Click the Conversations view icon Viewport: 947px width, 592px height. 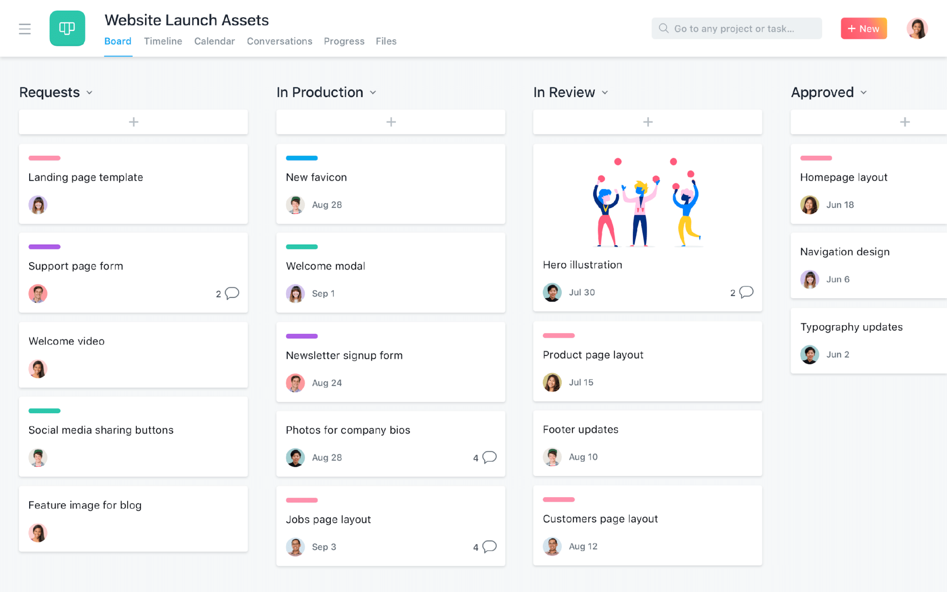pos(280,41)
